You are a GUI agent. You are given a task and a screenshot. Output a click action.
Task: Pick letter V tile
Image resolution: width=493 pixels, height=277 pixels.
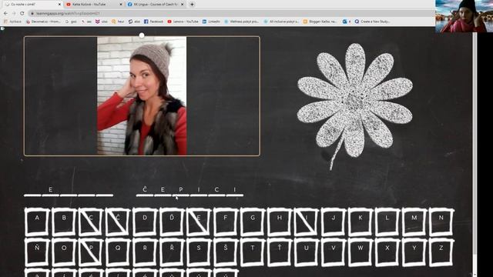coord(334,252)
